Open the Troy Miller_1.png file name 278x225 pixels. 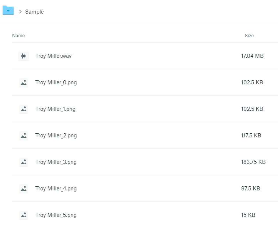tap(55, 109)
